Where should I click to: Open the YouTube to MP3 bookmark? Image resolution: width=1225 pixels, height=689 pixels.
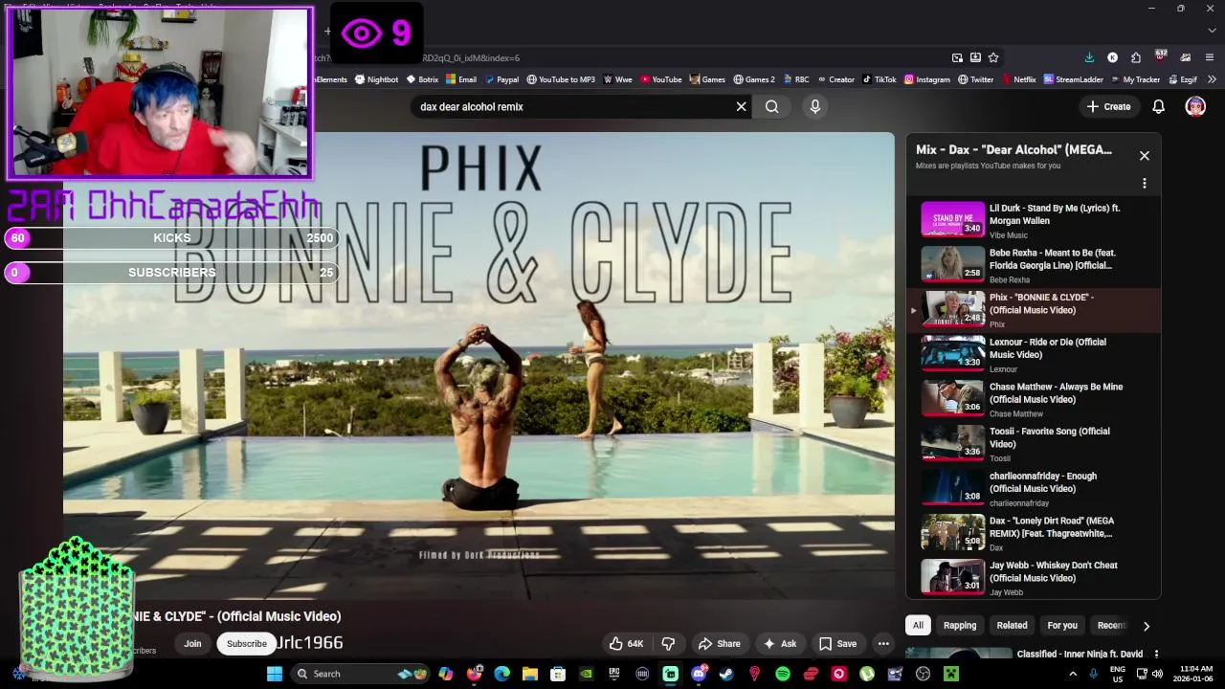coord(561,79)
